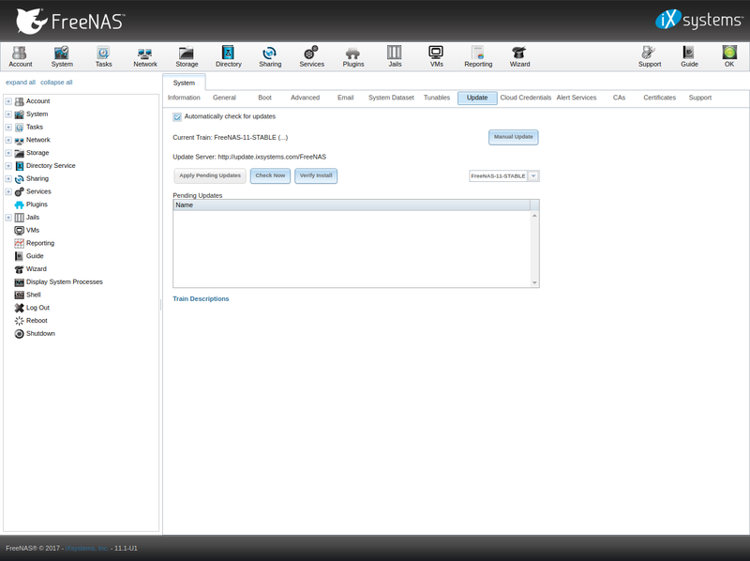Expand the System tree node
750x561 pixels.
pyautogui.click(x=8, y=114)
